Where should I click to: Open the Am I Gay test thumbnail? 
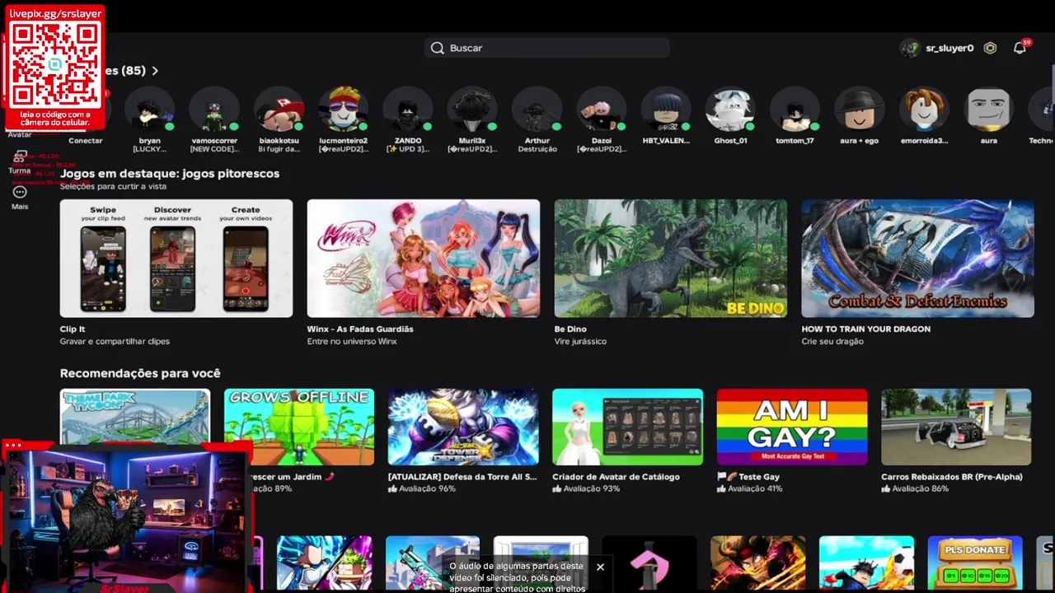792,427
